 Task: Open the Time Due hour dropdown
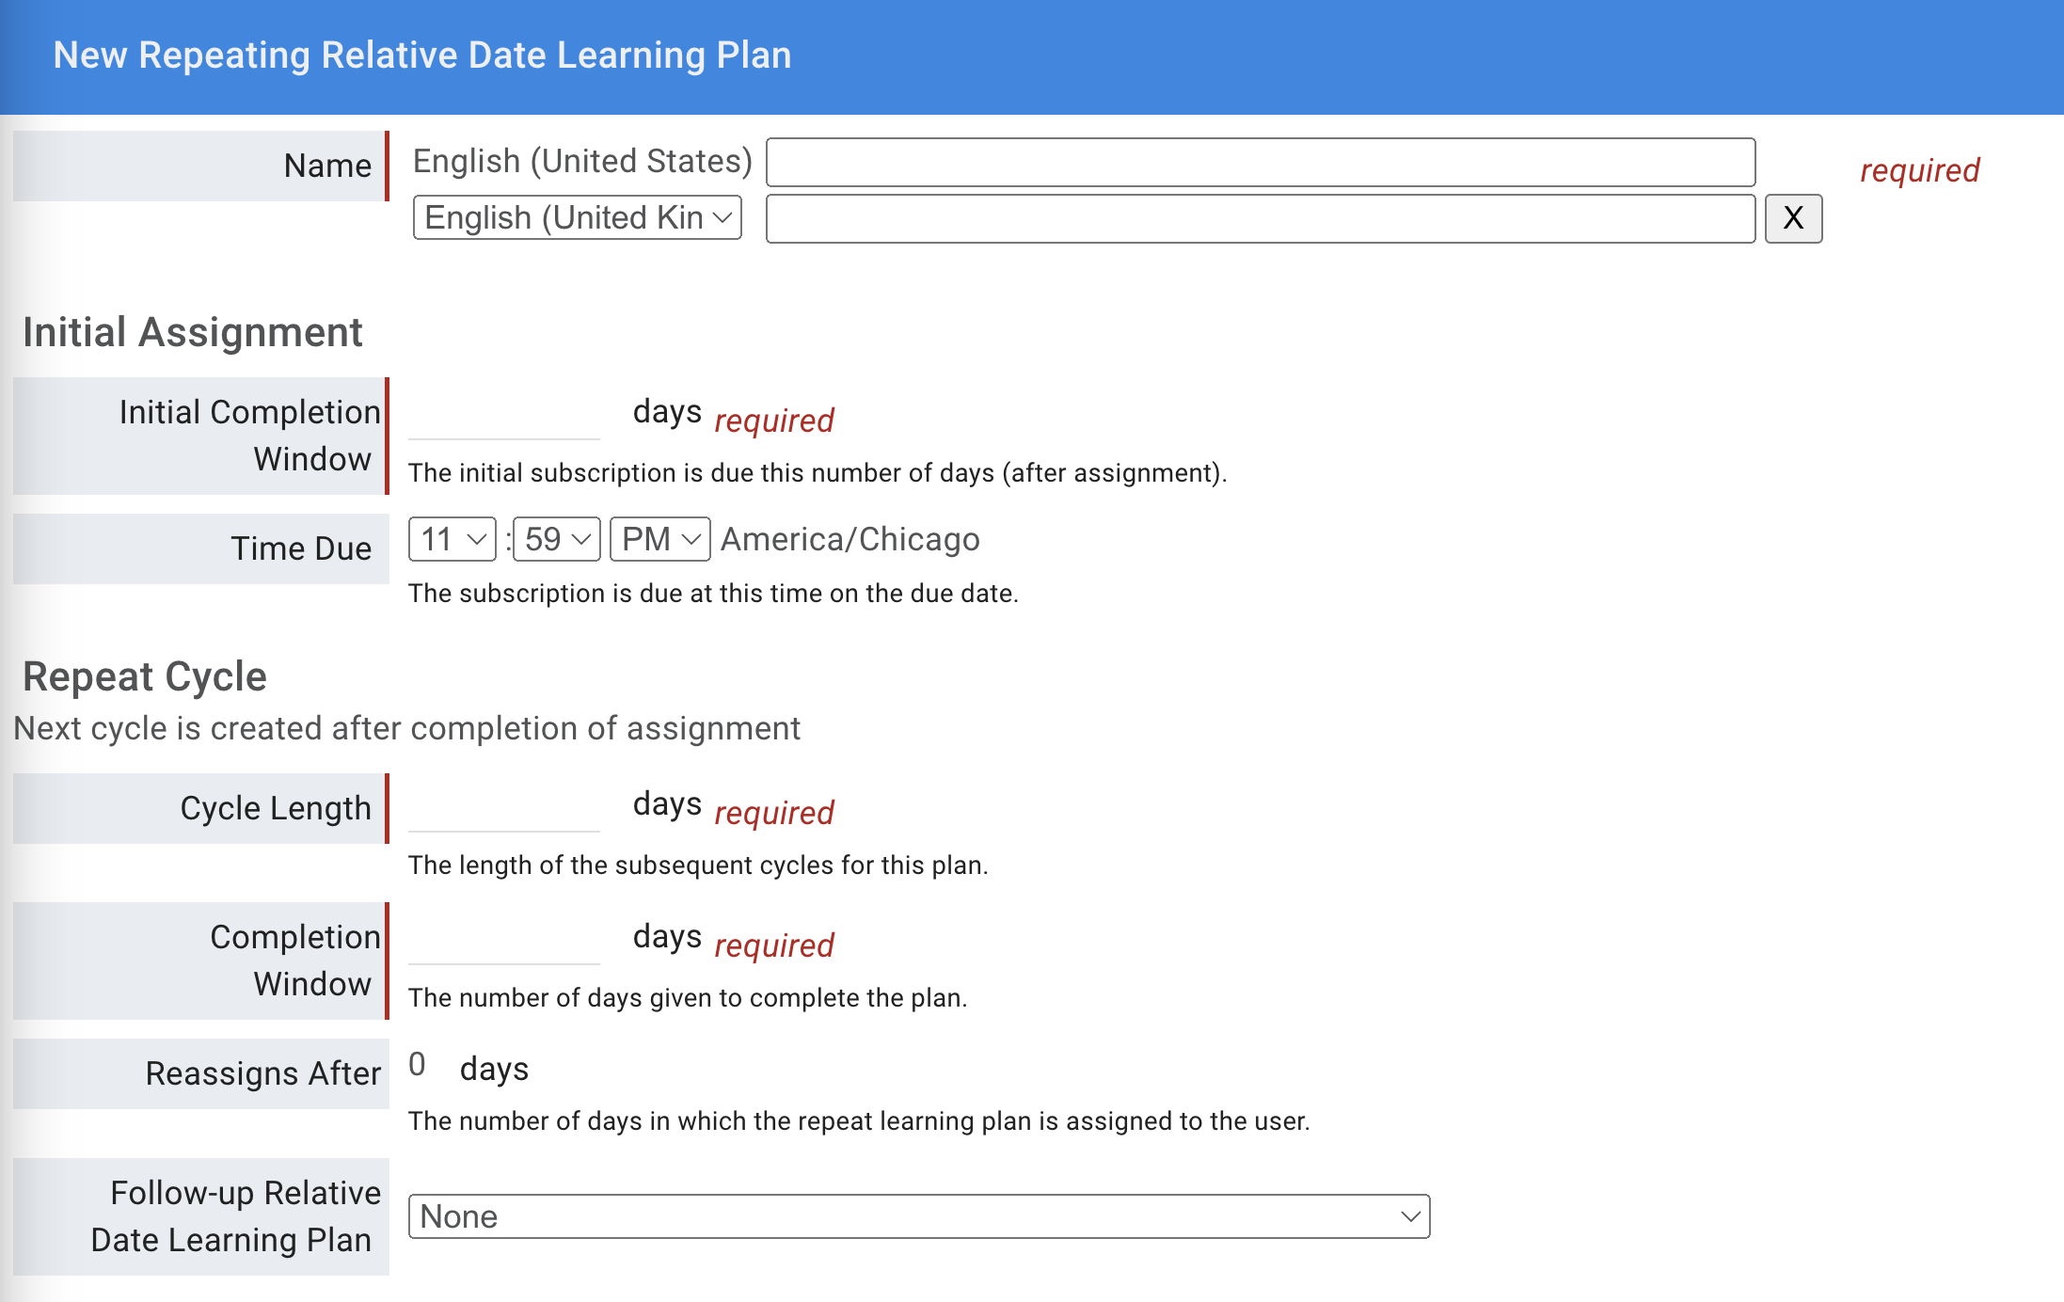(452, 539)
